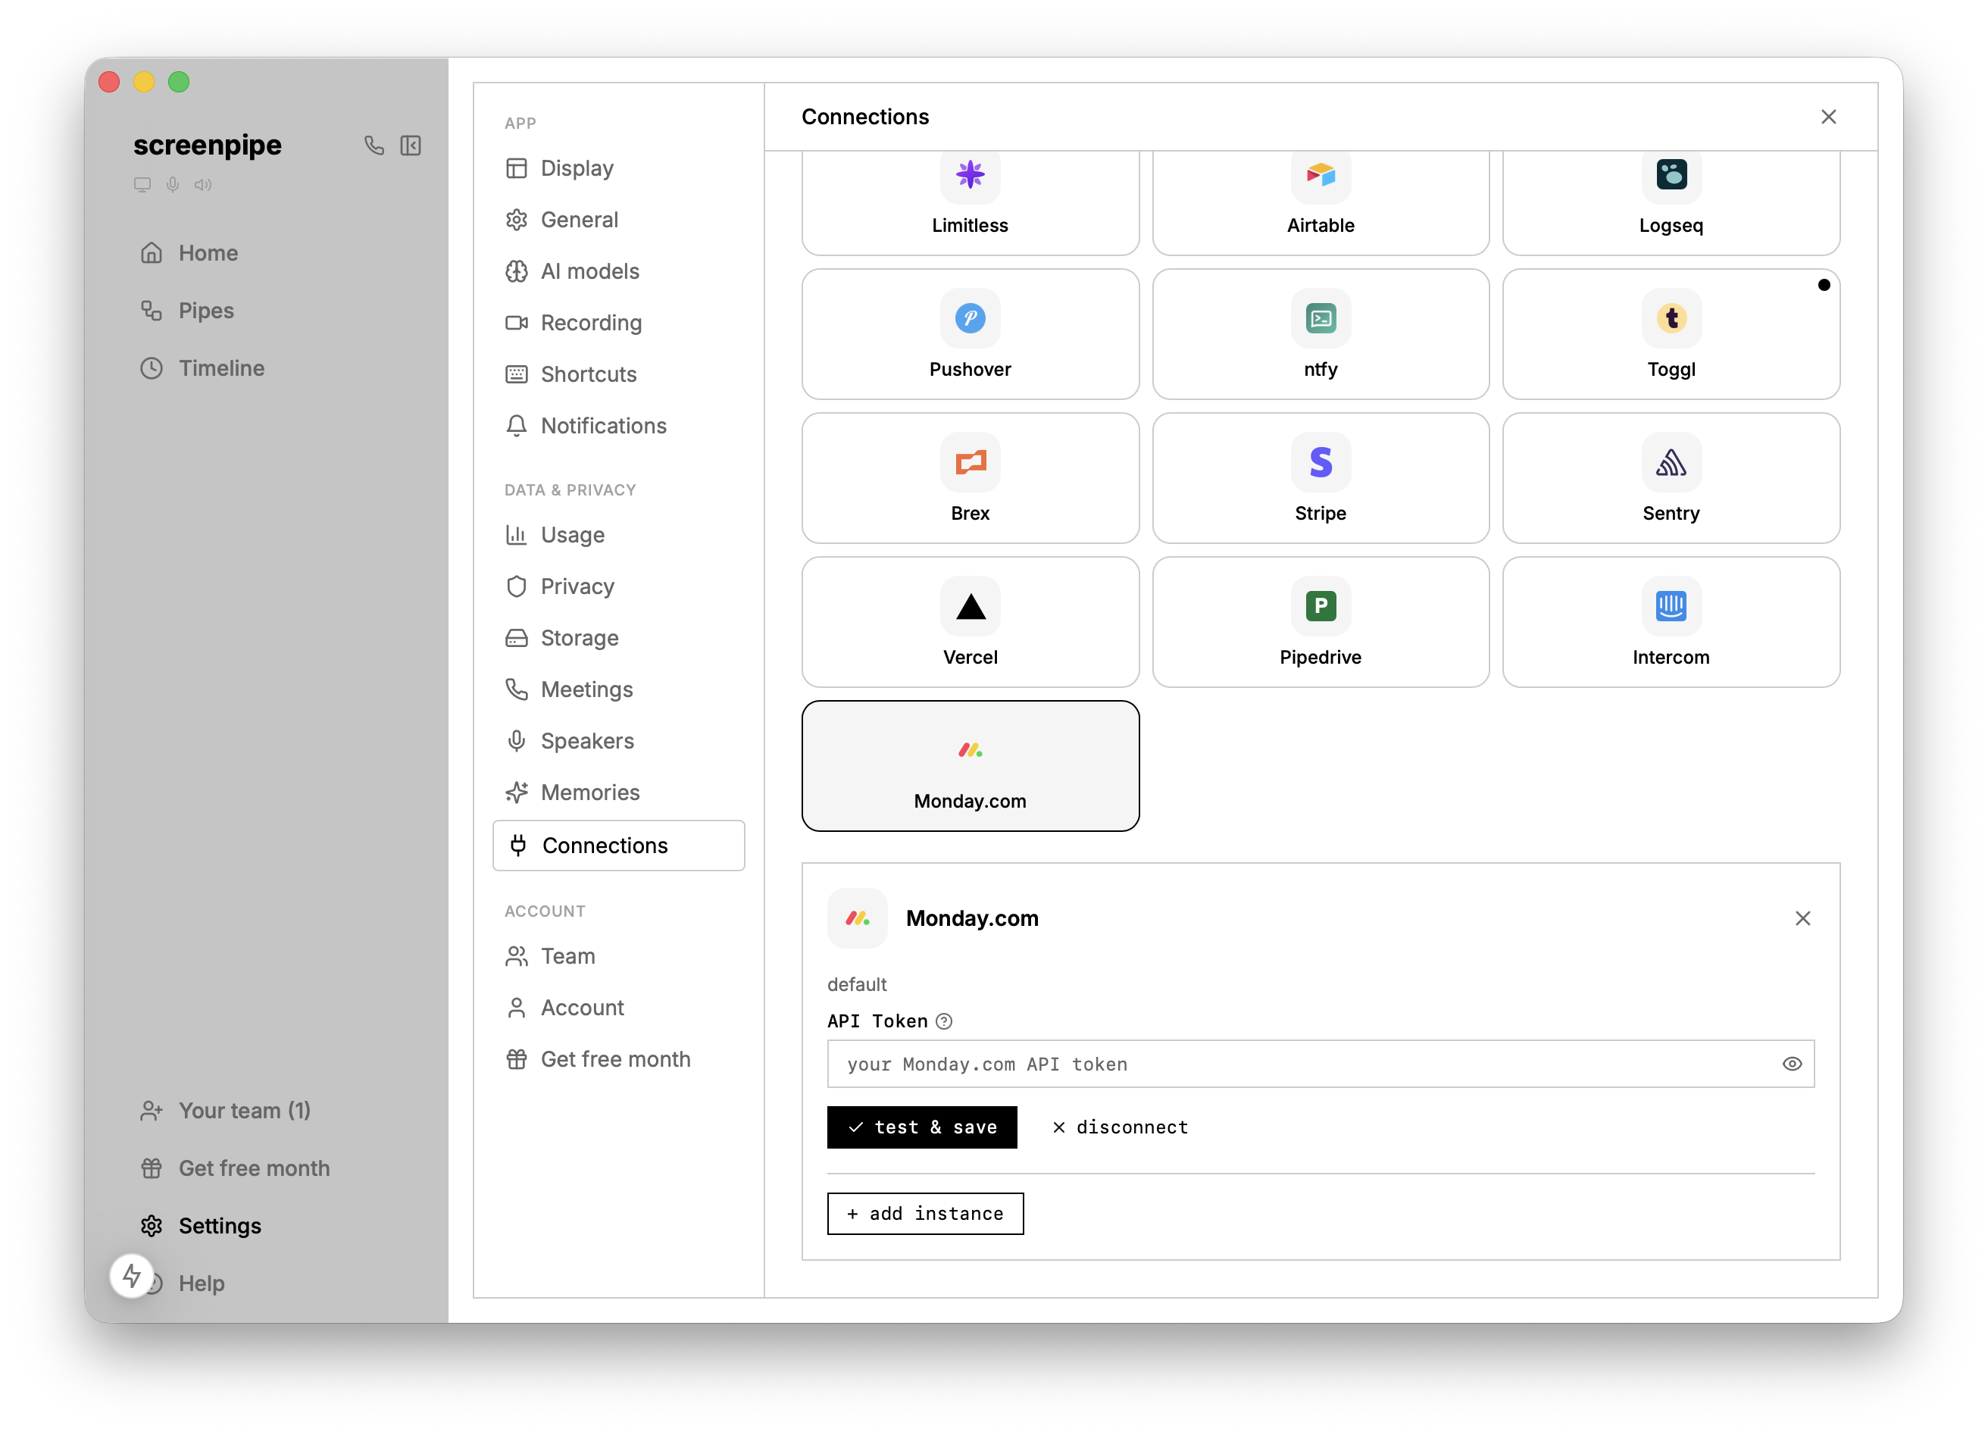Collapse sidebar using panel toggle icon
The height and width of the screenshot is (1435, 1988).
[410, 145]
